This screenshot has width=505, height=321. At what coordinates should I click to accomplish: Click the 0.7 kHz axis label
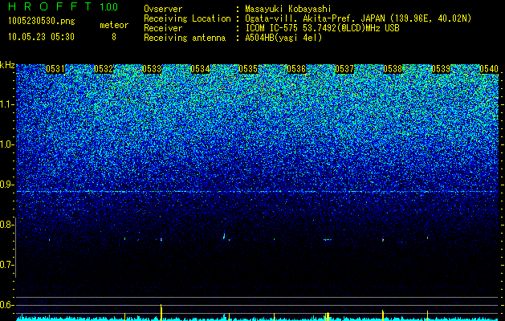point(6,265)
